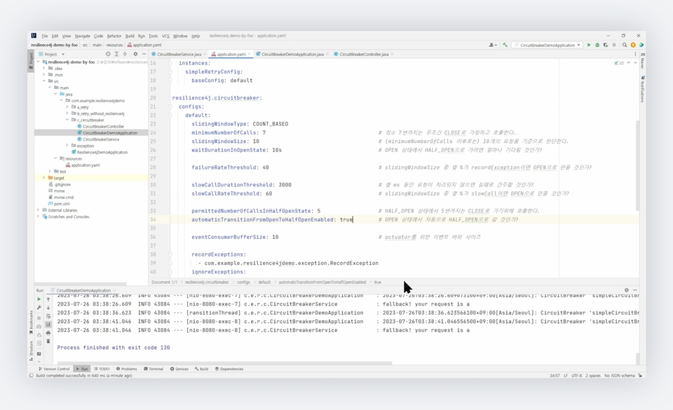This screenshot has width=673, height=410.
Task: Open run configuration wrench in the Run panel
Action: click(x=39, y=308)
